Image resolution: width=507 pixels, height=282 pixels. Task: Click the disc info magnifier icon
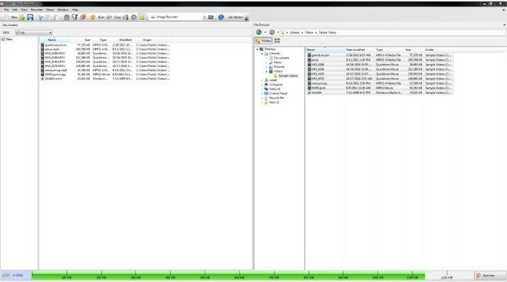(x=75, y=17)
